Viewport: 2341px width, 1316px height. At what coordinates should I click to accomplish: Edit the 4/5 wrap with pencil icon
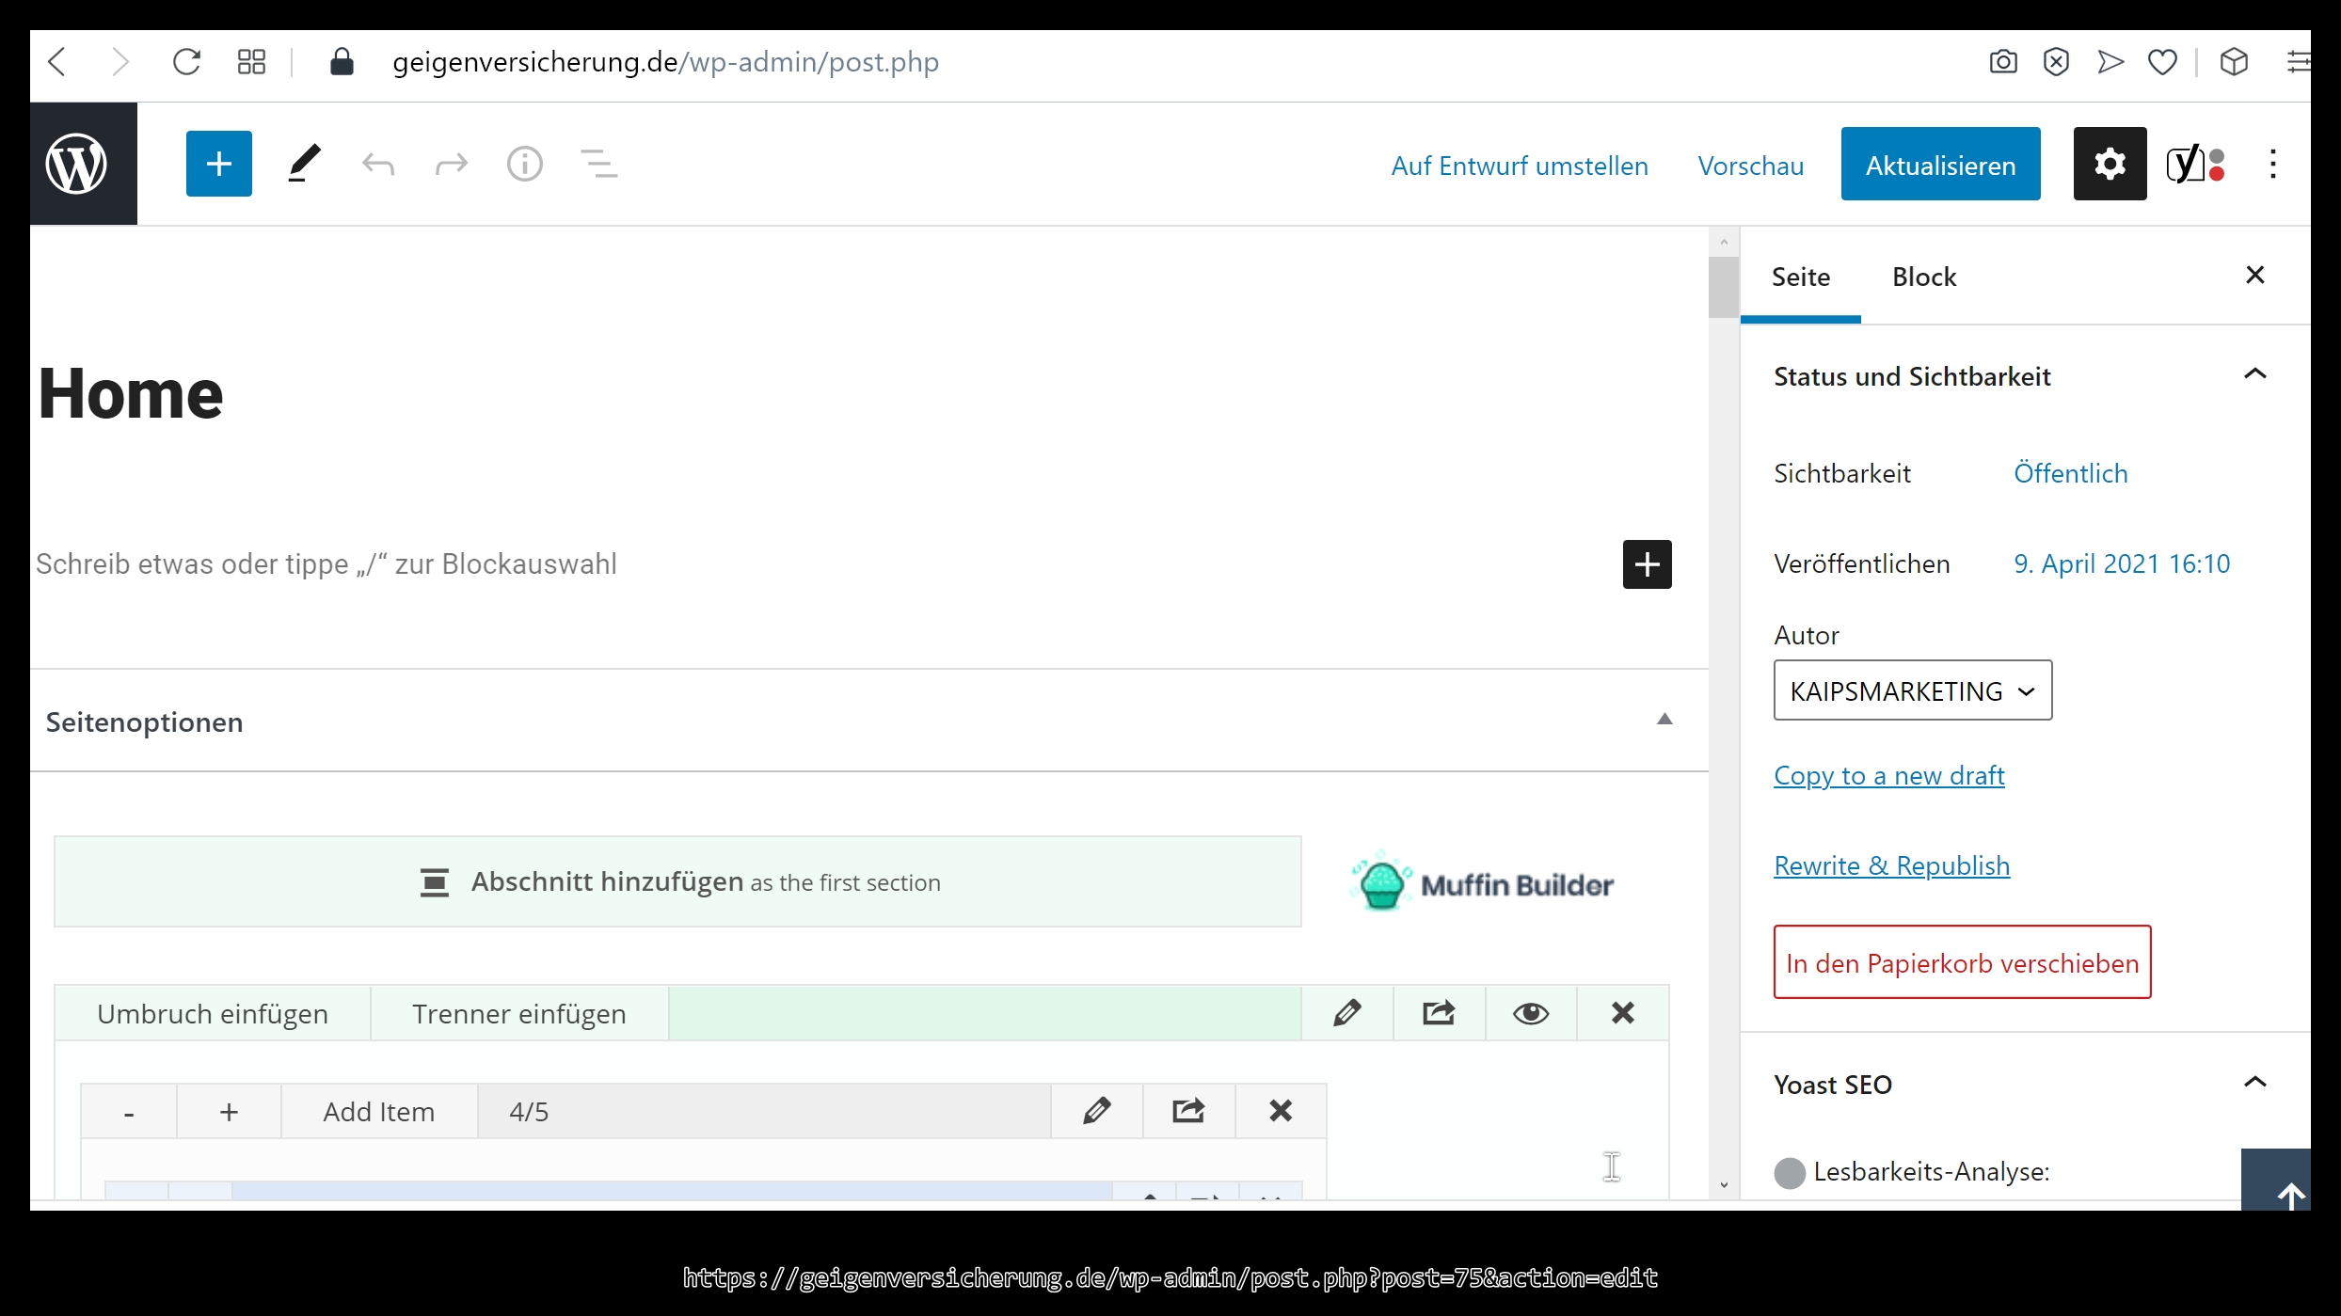click(1097, 1111)
